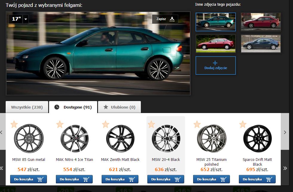Add MSW 85 Gun metal to cart
This screenshot has width=293, height=192.
coord(29,179)
